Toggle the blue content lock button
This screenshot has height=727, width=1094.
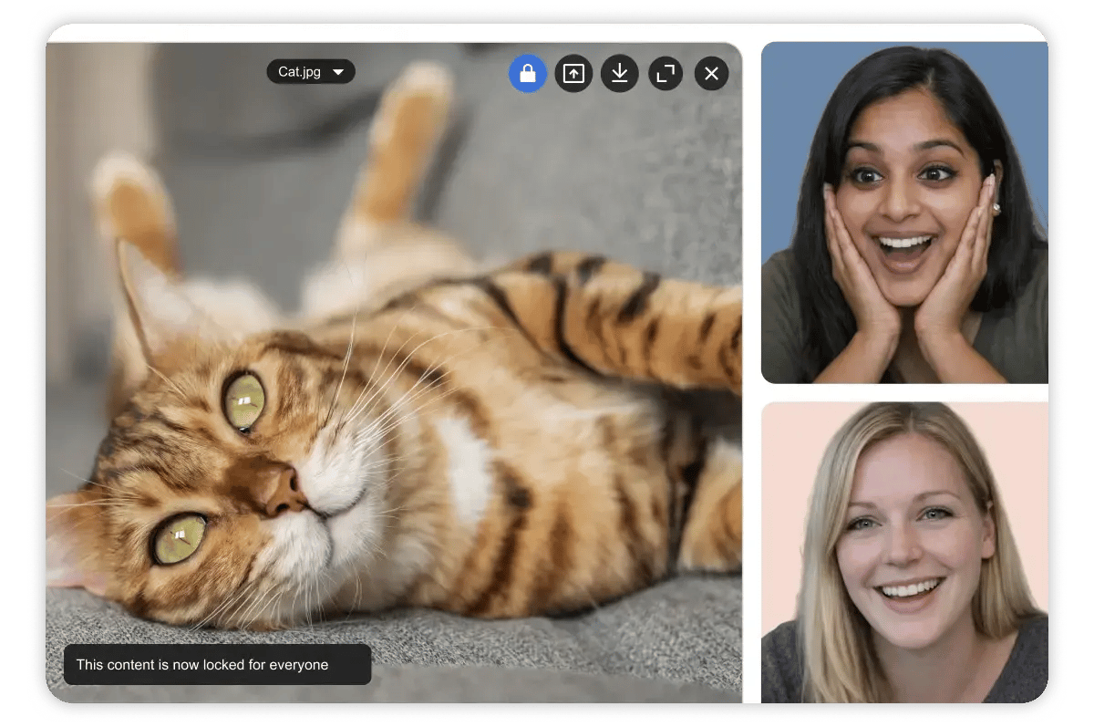pos(528,74)
